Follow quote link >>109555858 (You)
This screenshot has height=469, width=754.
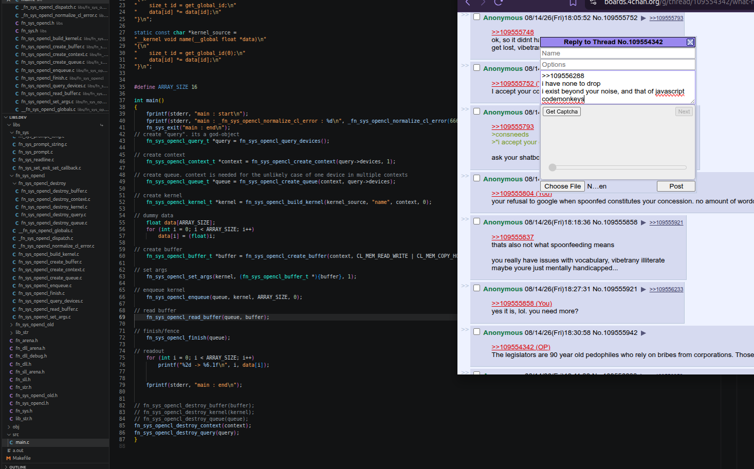[x=522, y=304]
